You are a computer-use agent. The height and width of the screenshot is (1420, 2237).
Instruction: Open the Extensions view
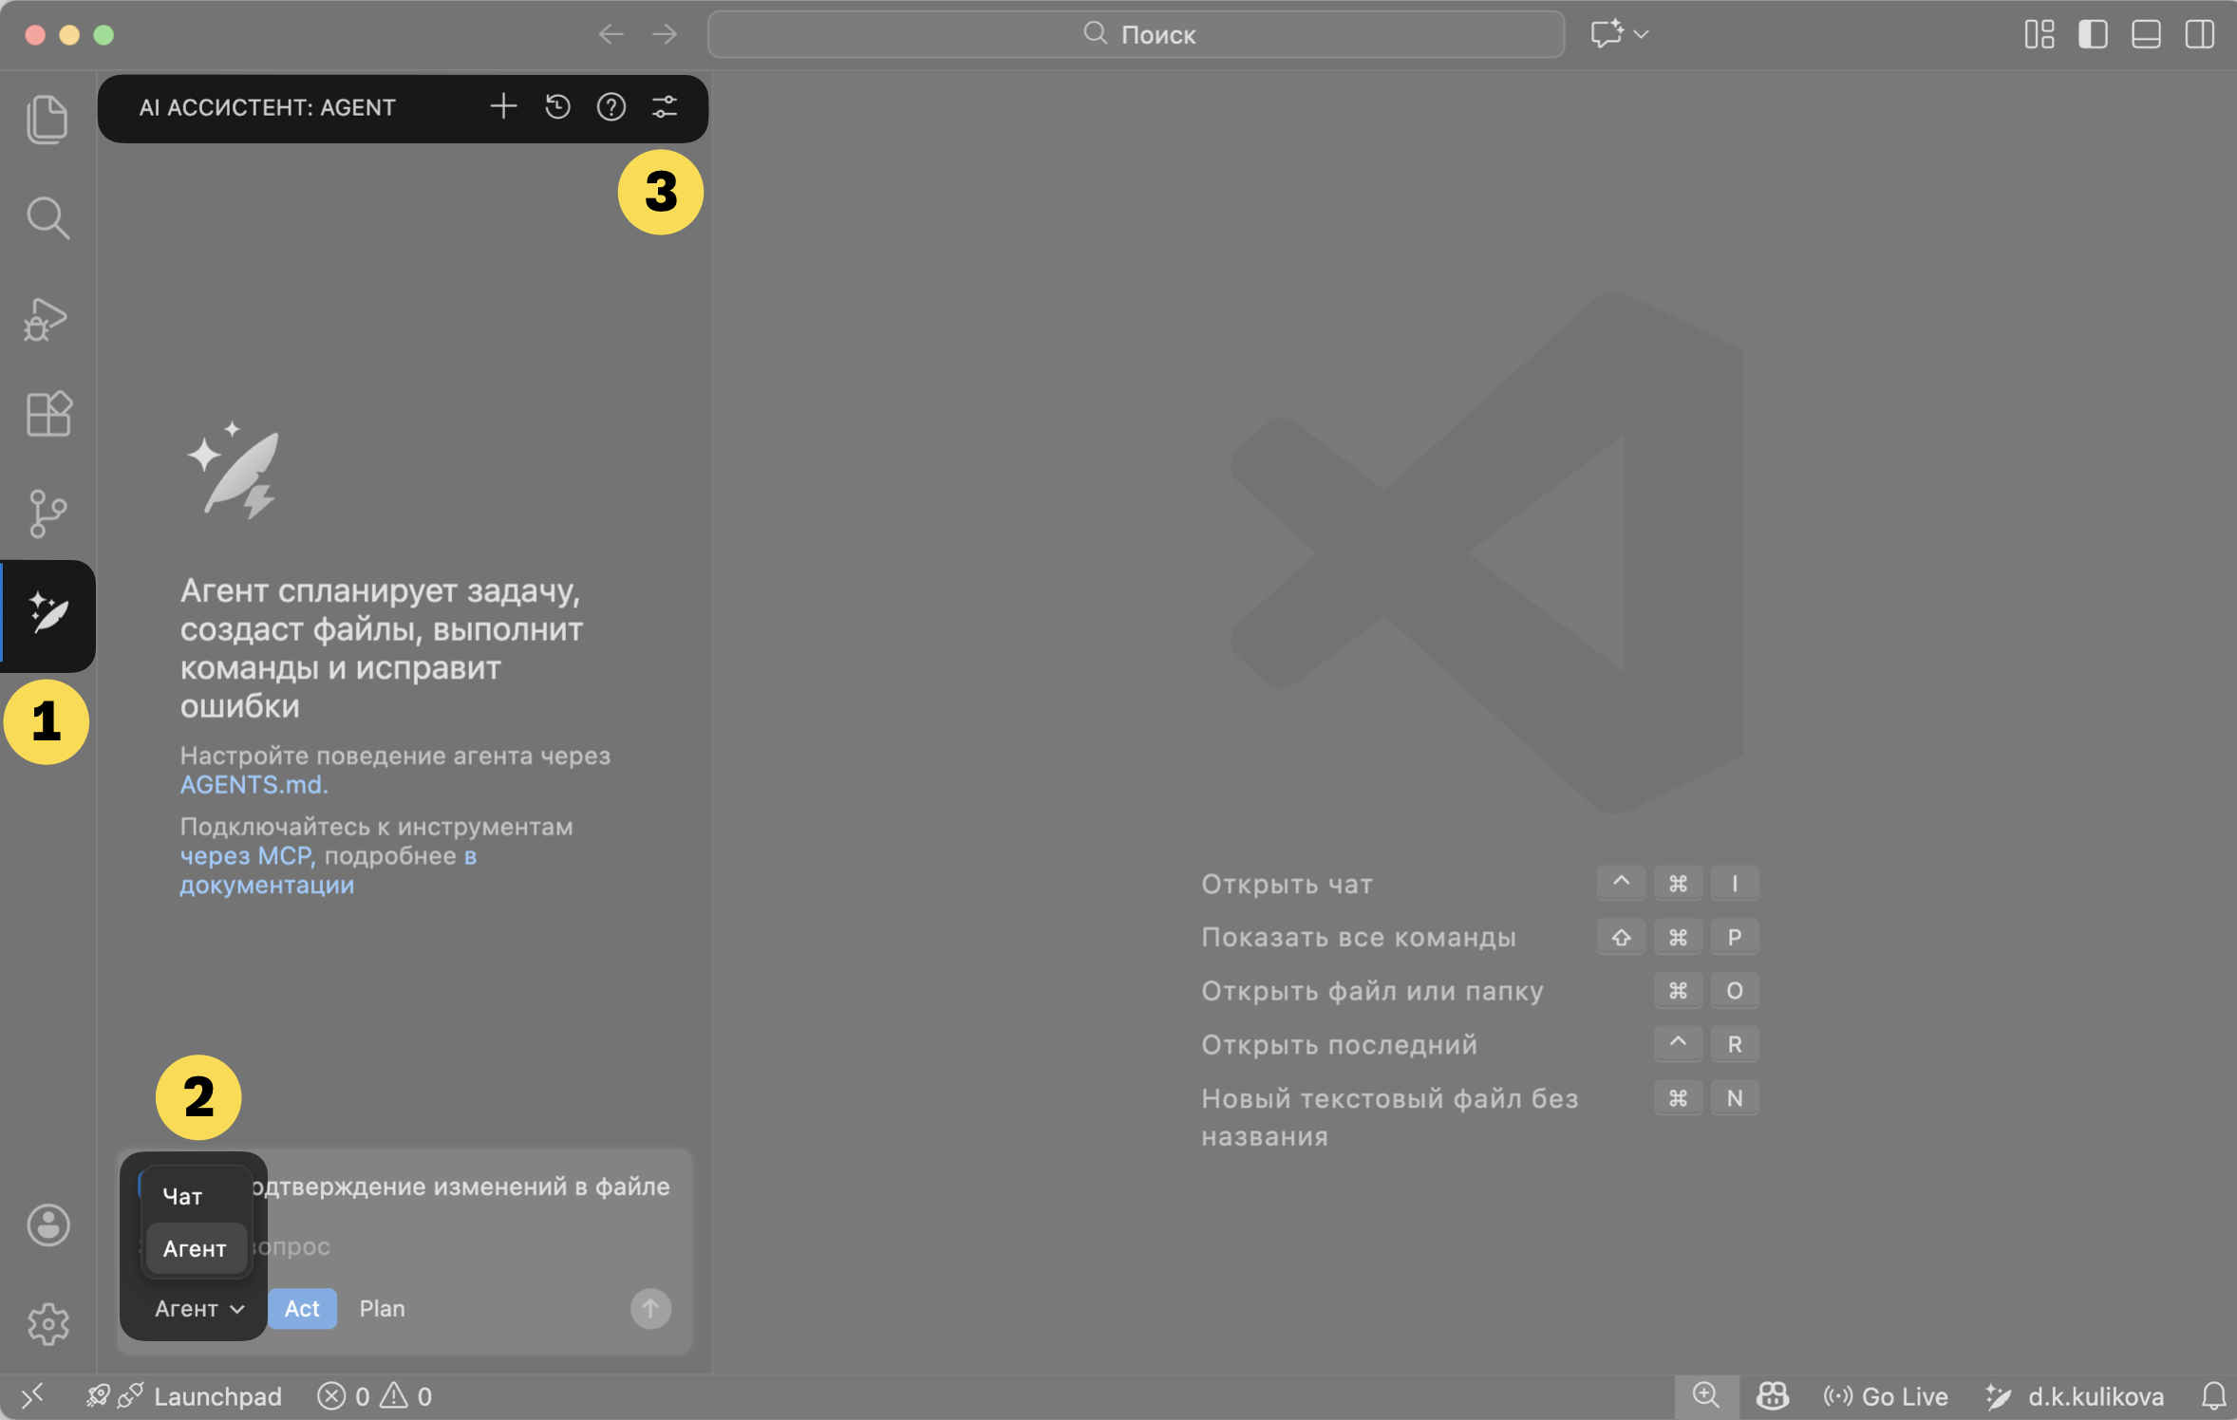[x=47, y=414]
